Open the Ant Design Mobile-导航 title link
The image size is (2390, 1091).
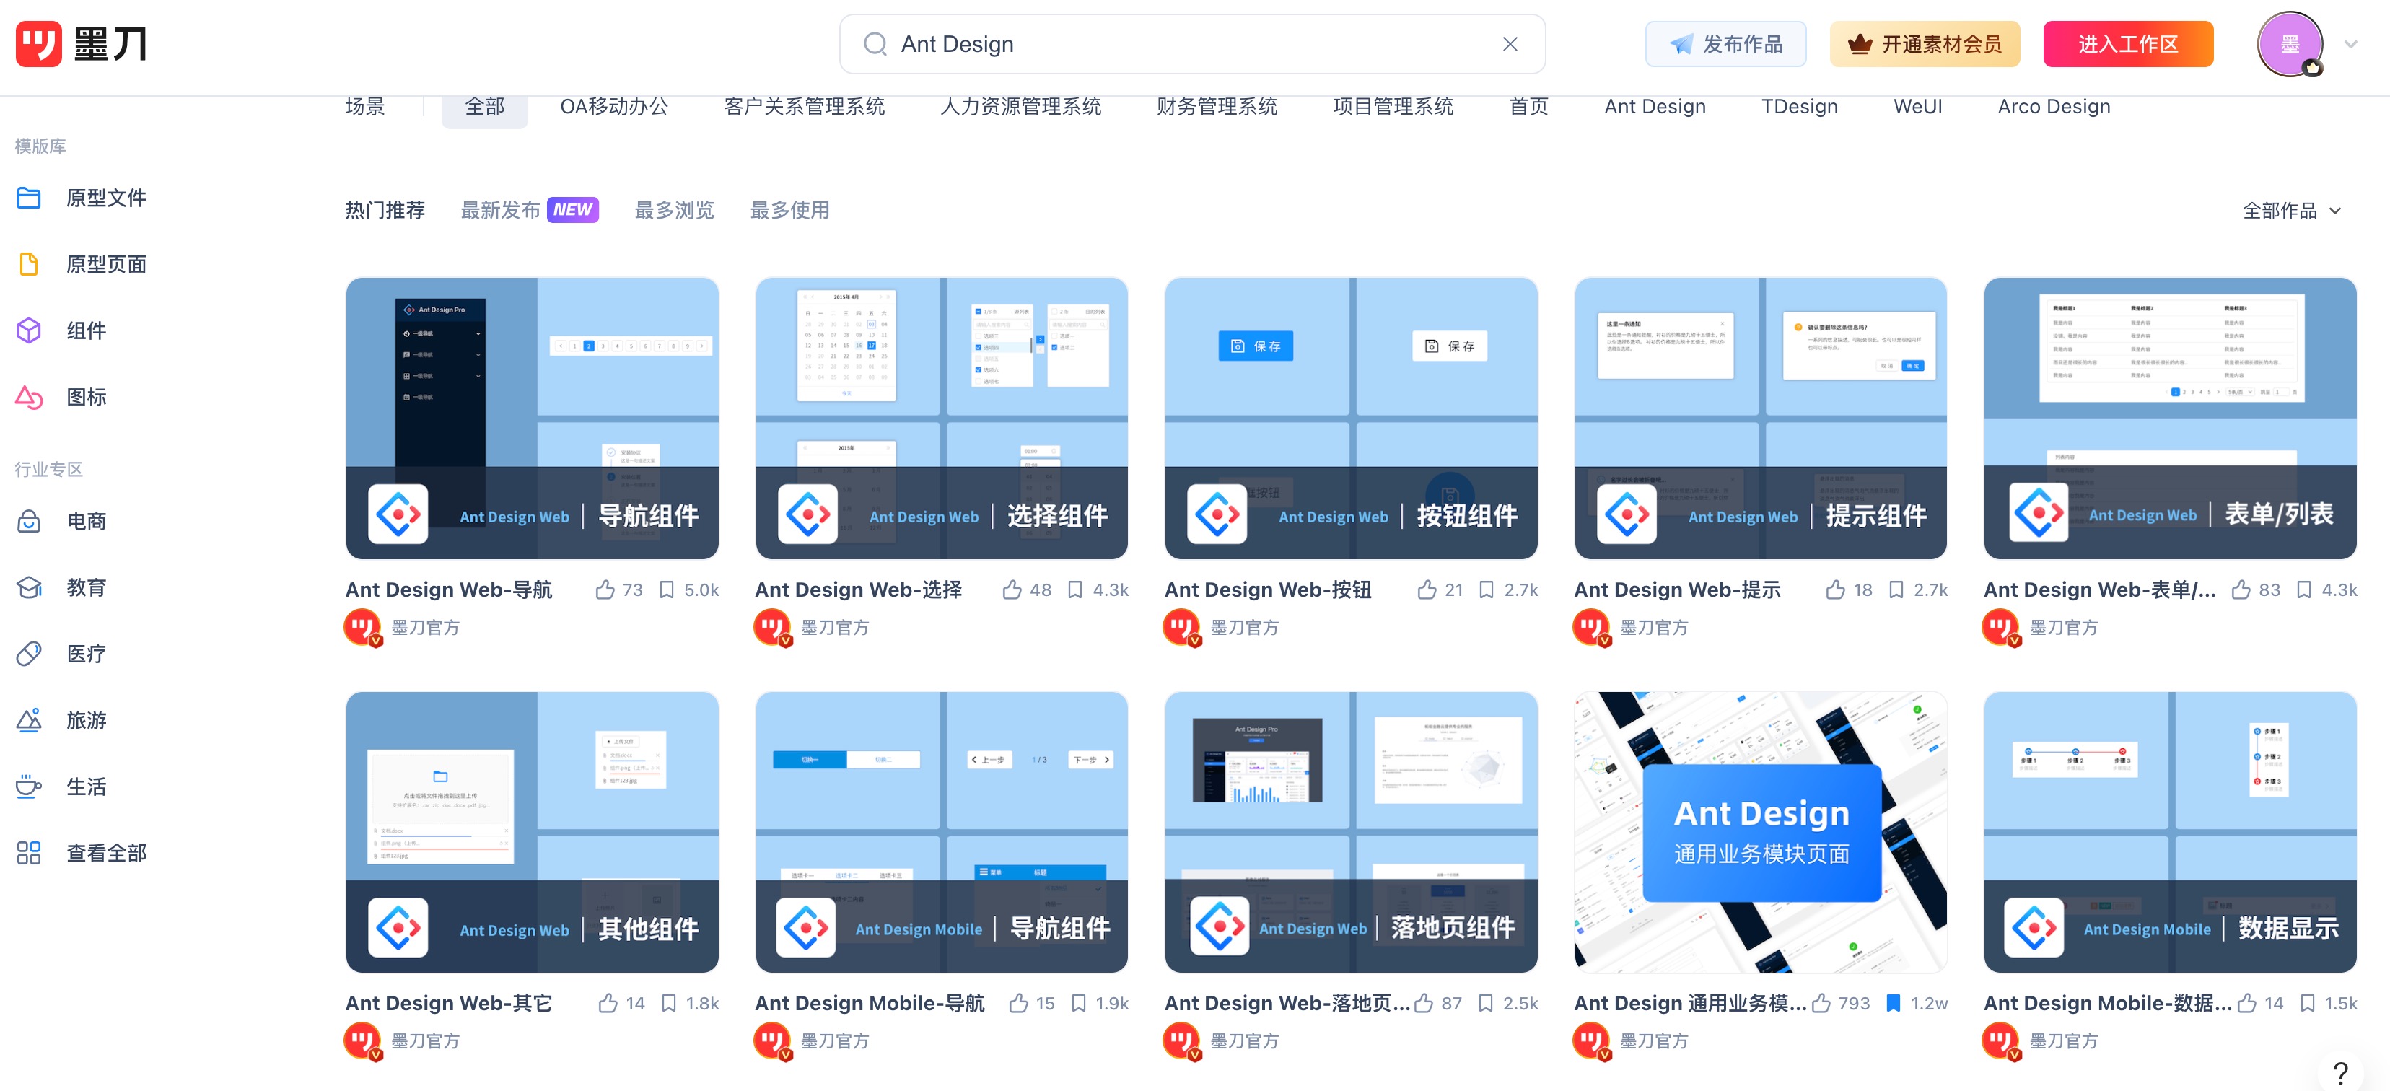870,1004
